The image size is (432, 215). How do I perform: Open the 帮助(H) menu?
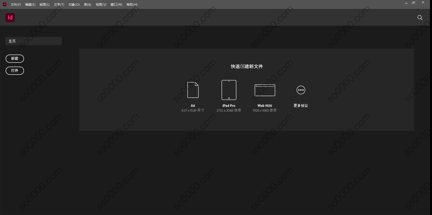(x=132, y=5)
